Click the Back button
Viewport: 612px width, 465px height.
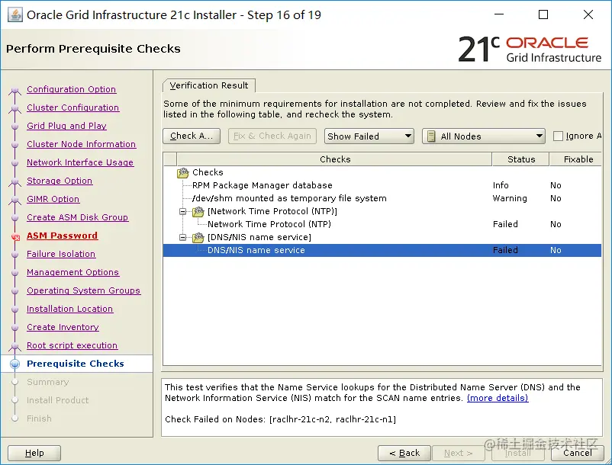(404, 453)
